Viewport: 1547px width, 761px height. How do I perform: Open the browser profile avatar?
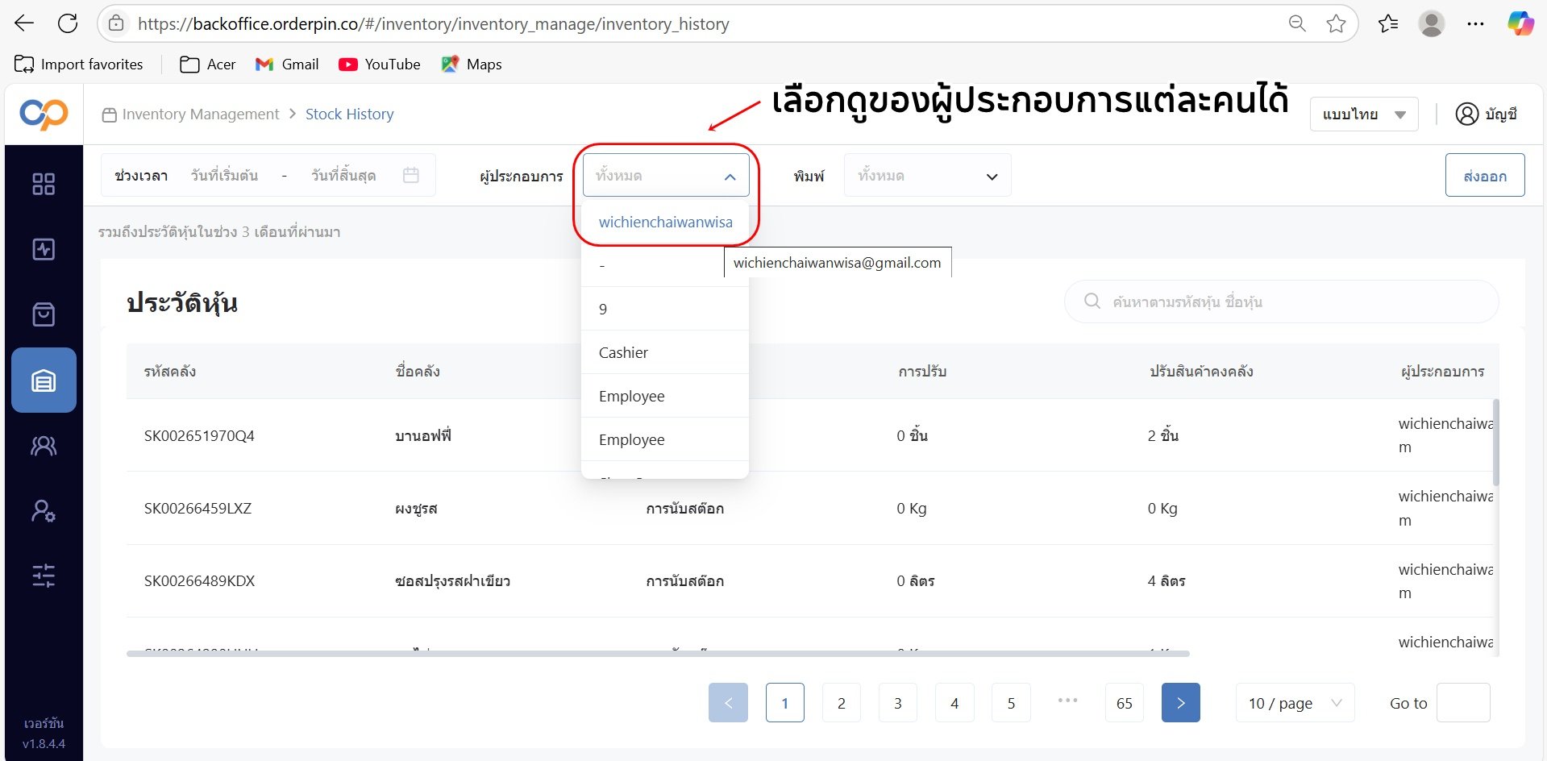pyautogui.click(x=1432, y=23)
